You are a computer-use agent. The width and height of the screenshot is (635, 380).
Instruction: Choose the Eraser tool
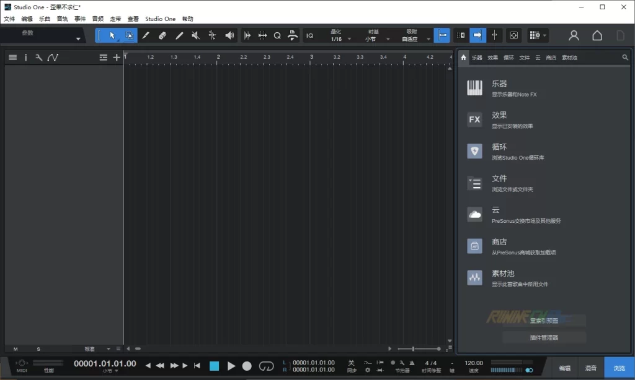(x=162, y=36)
